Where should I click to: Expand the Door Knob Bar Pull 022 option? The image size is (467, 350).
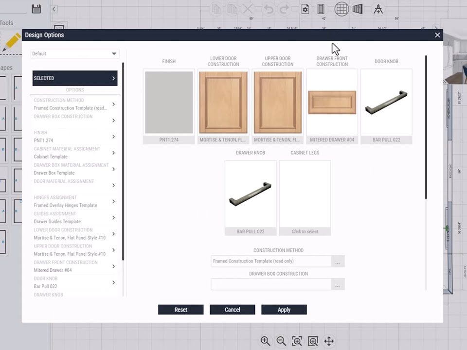point(113,282)
